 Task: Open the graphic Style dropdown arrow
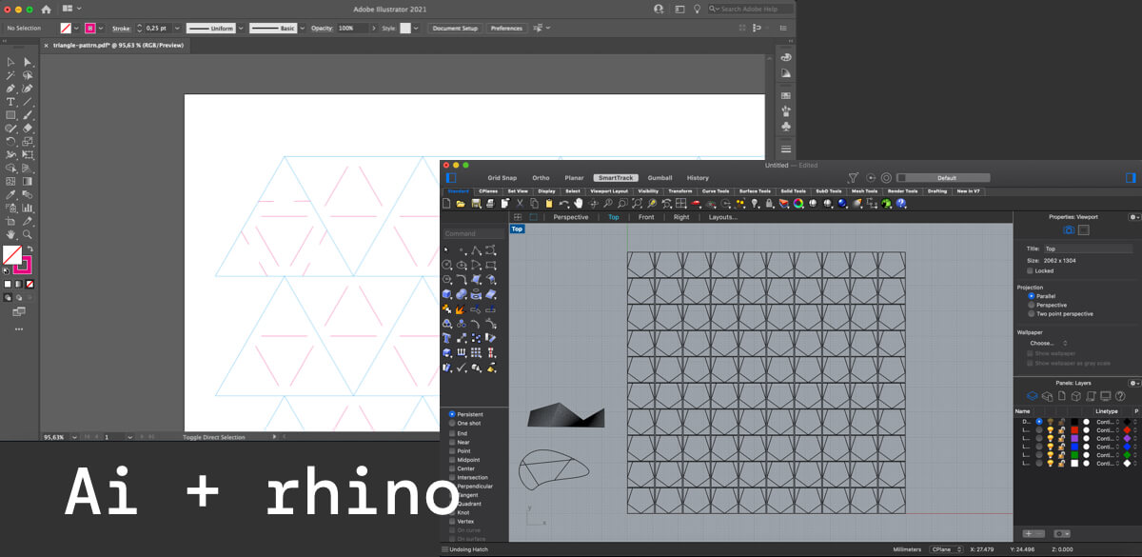[417, 29]
